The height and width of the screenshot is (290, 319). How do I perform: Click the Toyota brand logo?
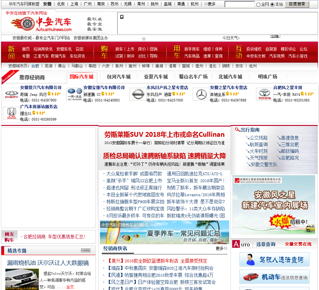click(265, 94)
